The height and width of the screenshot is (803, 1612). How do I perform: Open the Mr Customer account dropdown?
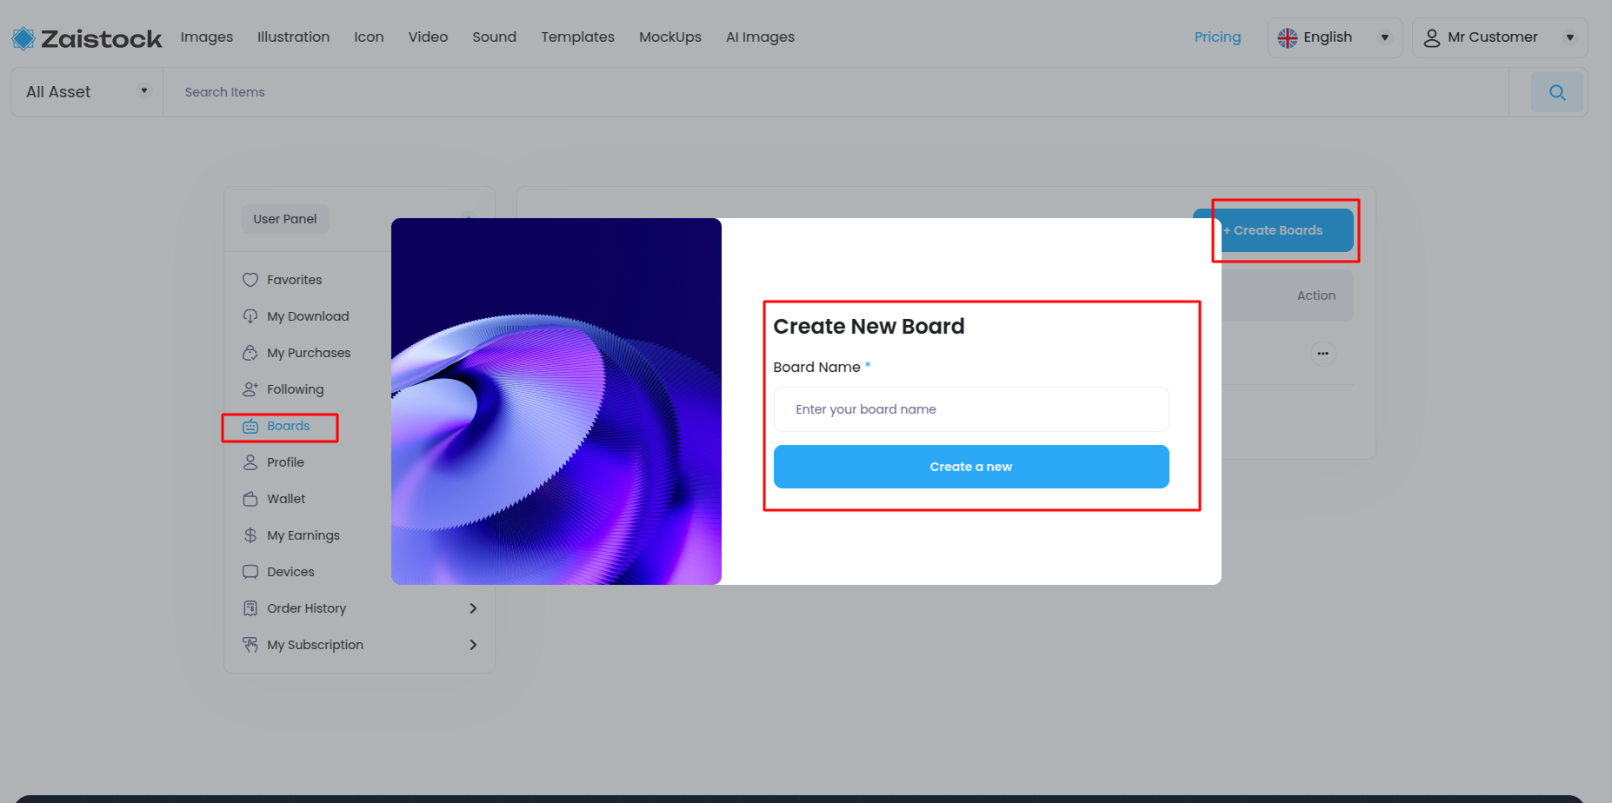tap(1500, 37)
